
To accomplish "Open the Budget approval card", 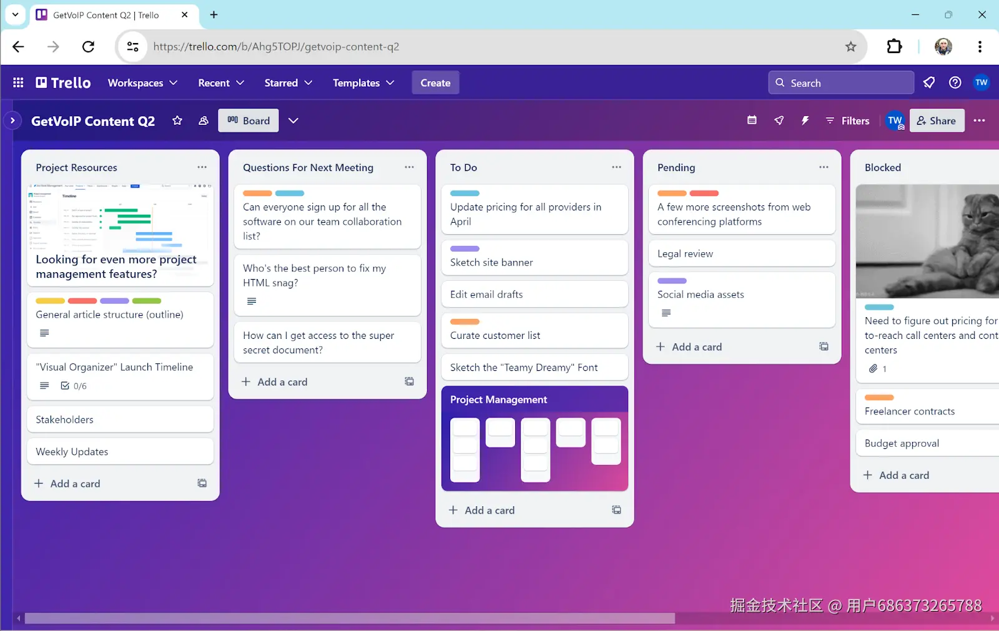I will click(x=927, y=443).
